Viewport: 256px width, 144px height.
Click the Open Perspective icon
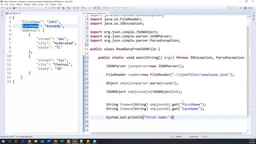(241, 8)
